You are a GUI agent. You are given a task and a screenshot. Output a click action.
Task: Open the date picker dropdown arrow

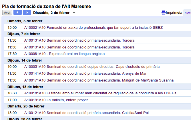[x=74, y=13]
